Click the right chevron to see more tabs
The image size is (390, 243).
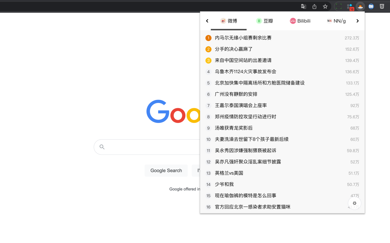(x=357, y=21)
